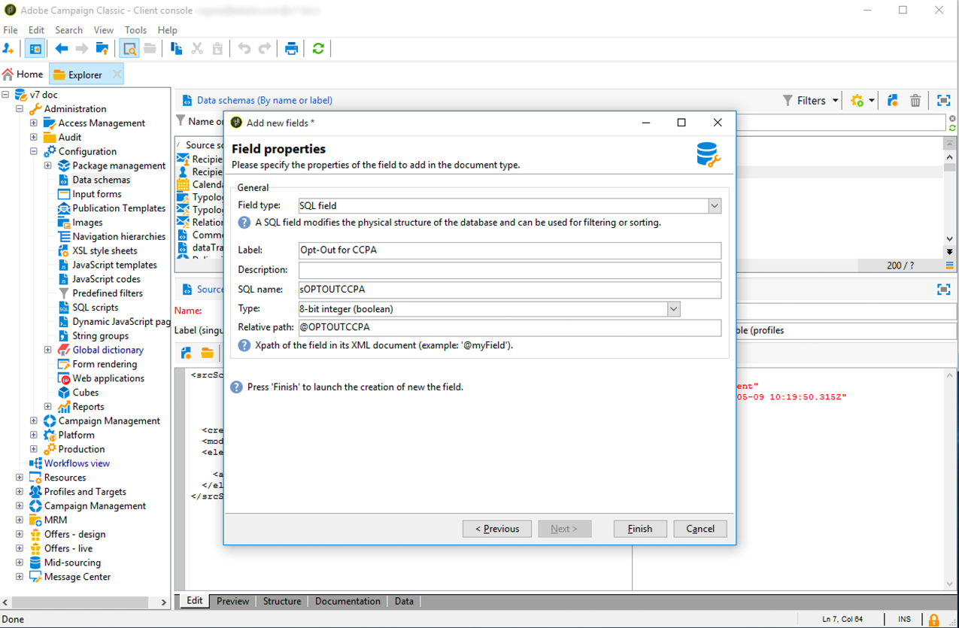Click the help icon next to SQL field description
The height and width of the screenshot is (628, 959).
click(x=244, y=223)
